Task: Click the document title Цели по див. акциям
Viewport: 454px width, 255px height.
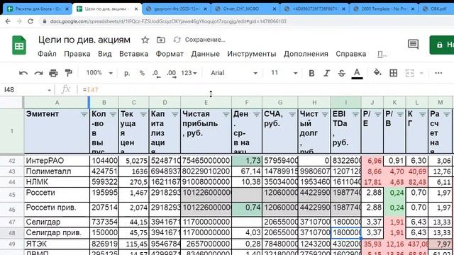Action: pos(84,40)
